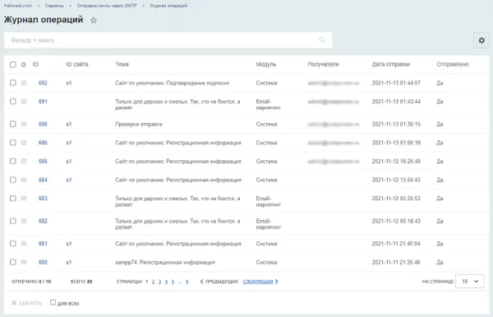The height and width of the screenshot is (317, 493).
Task: Select date cell '2021-11-13 01:44:07'
Action: pos(396,83)
